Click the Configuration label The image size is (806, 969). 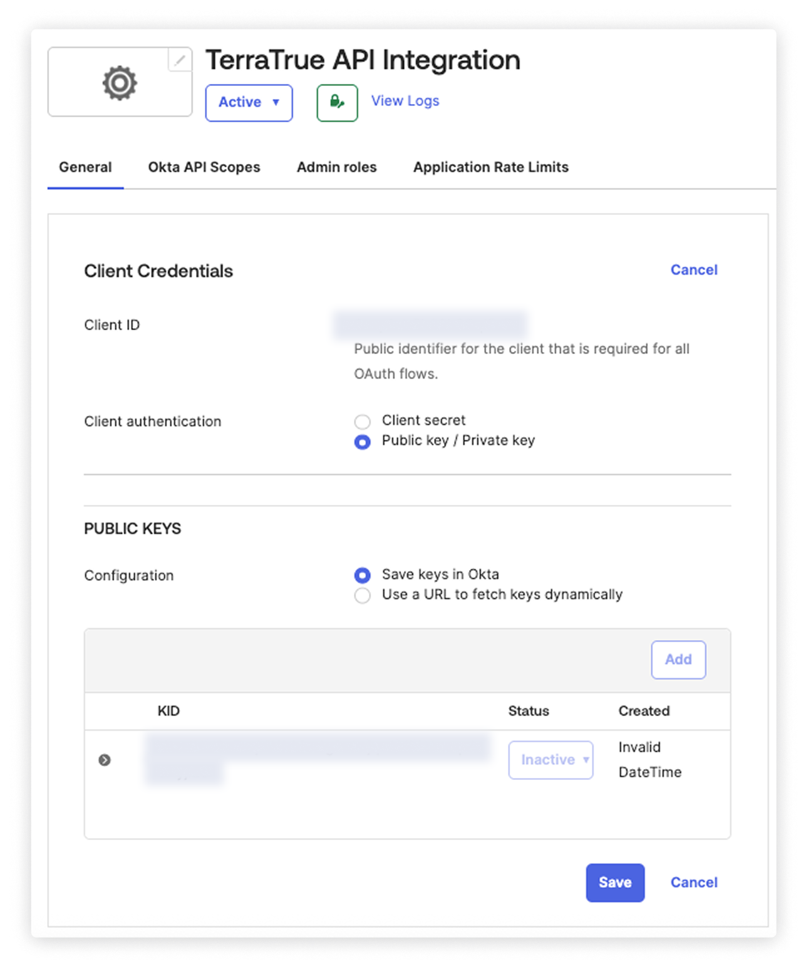click(129, 576)
